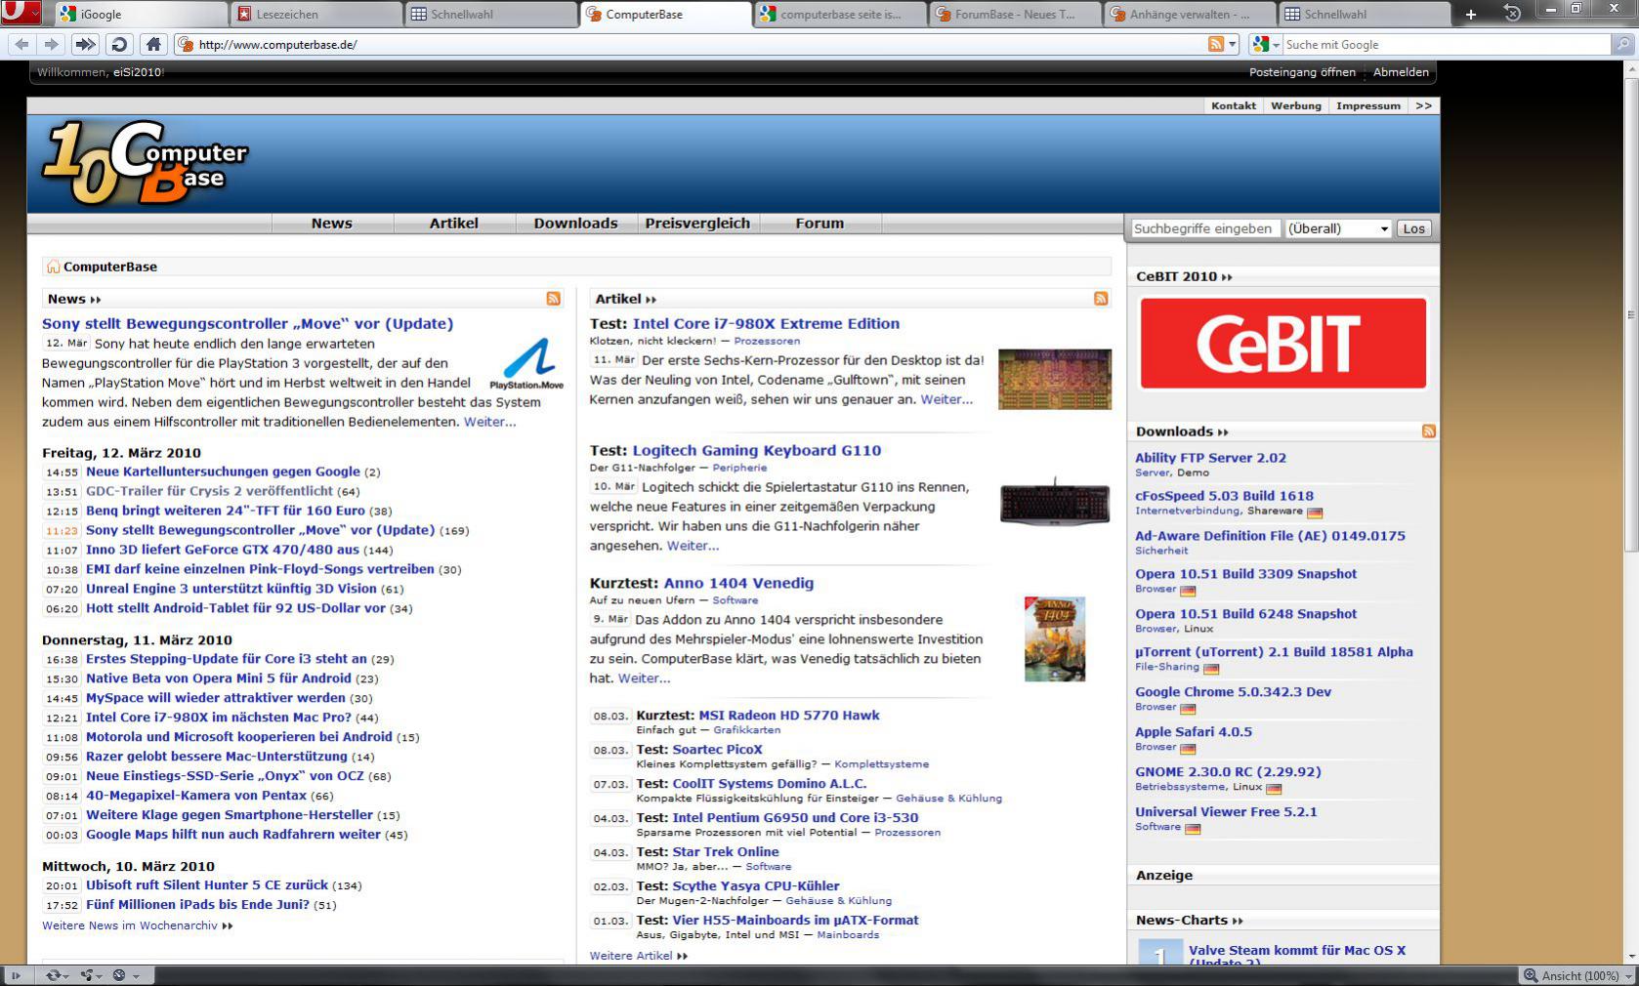Viewport: 1639px width, 986px height.
Task: Focus the Suchbegriffe eingeben search field
Action: [1204, 228]
